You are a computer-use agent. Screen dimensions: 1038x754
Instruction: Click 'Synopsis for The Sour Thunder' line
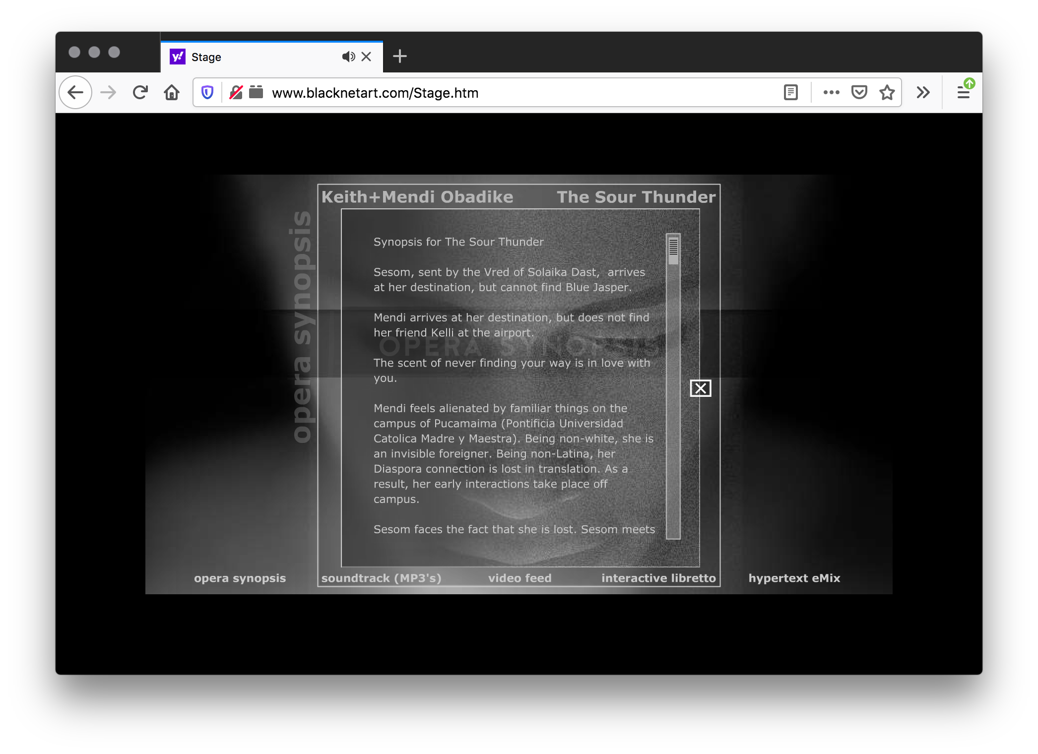pyautogui.click(x=458, y=242)
